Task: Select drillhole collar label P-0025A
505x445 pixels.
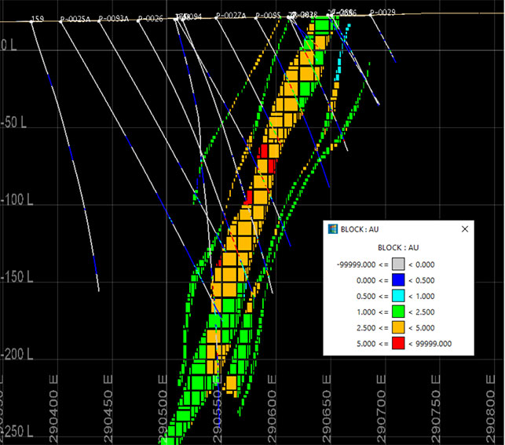Action: (74, 17)
